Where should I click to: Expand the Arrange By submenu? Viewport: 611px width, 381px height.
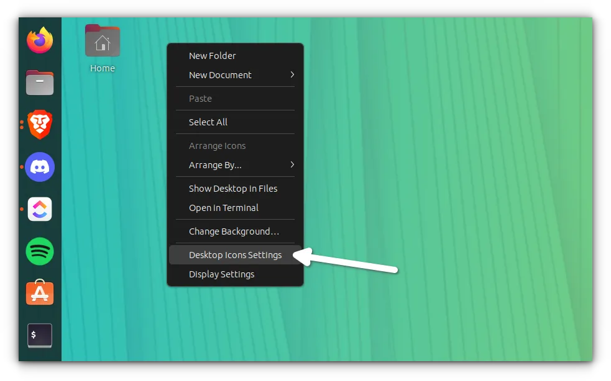[x=214, y=165]
